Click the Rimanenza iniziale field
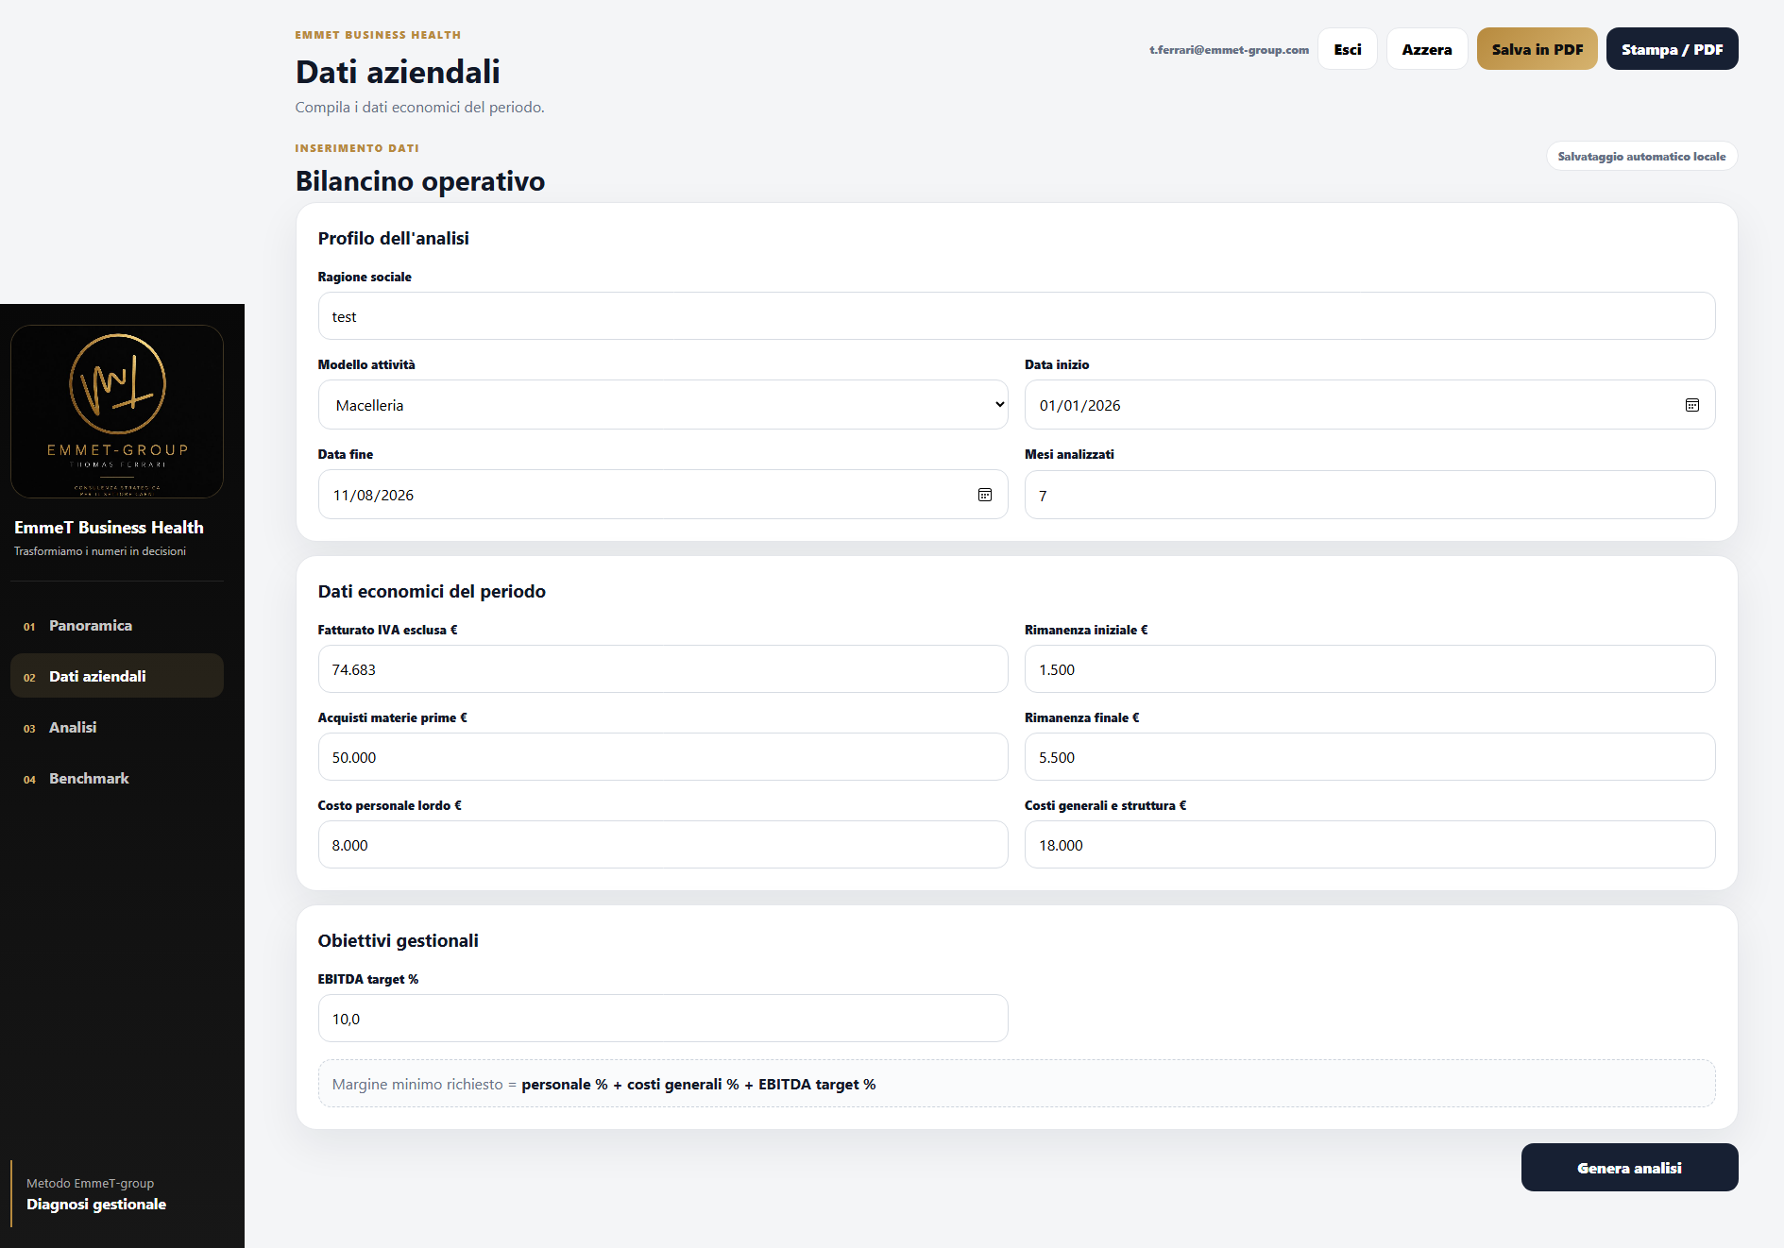The image size is (1784, 1248). (x=1369, y=669)
